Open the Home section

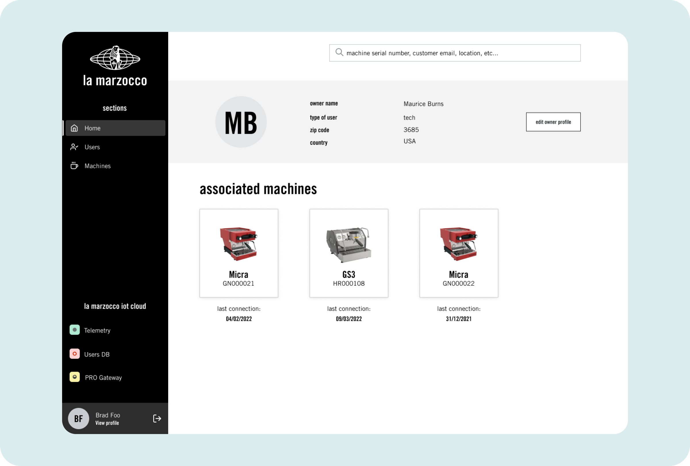115,128
